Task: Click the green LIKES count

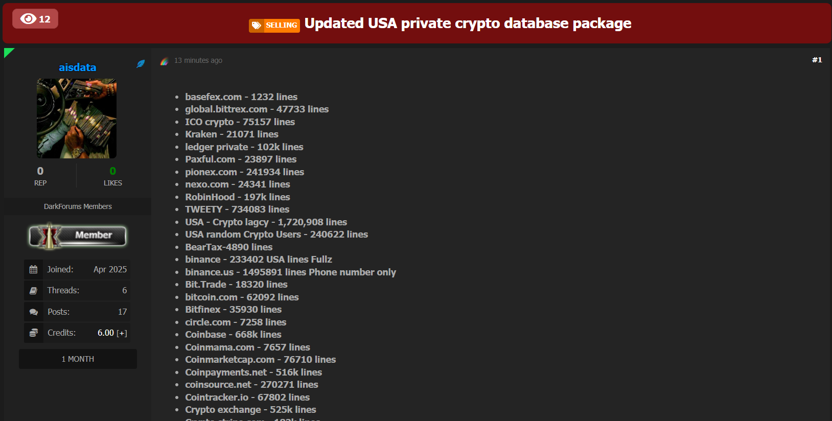Action: coord(112,171)
